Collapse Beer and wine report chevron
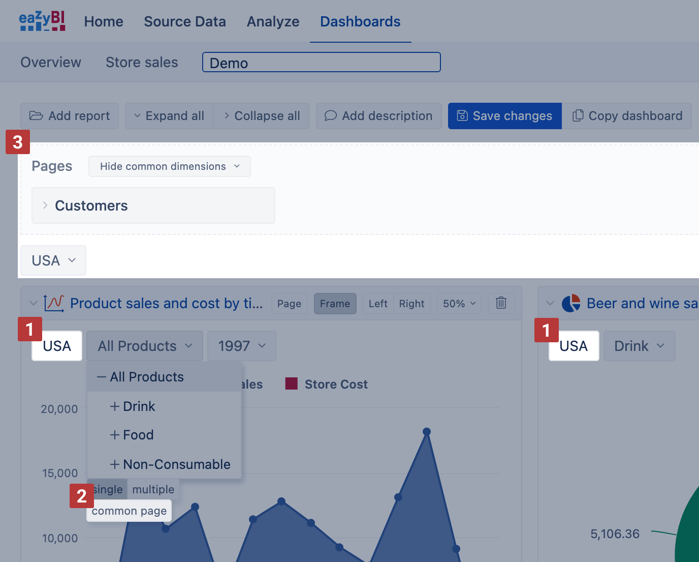 coord(550,303)
